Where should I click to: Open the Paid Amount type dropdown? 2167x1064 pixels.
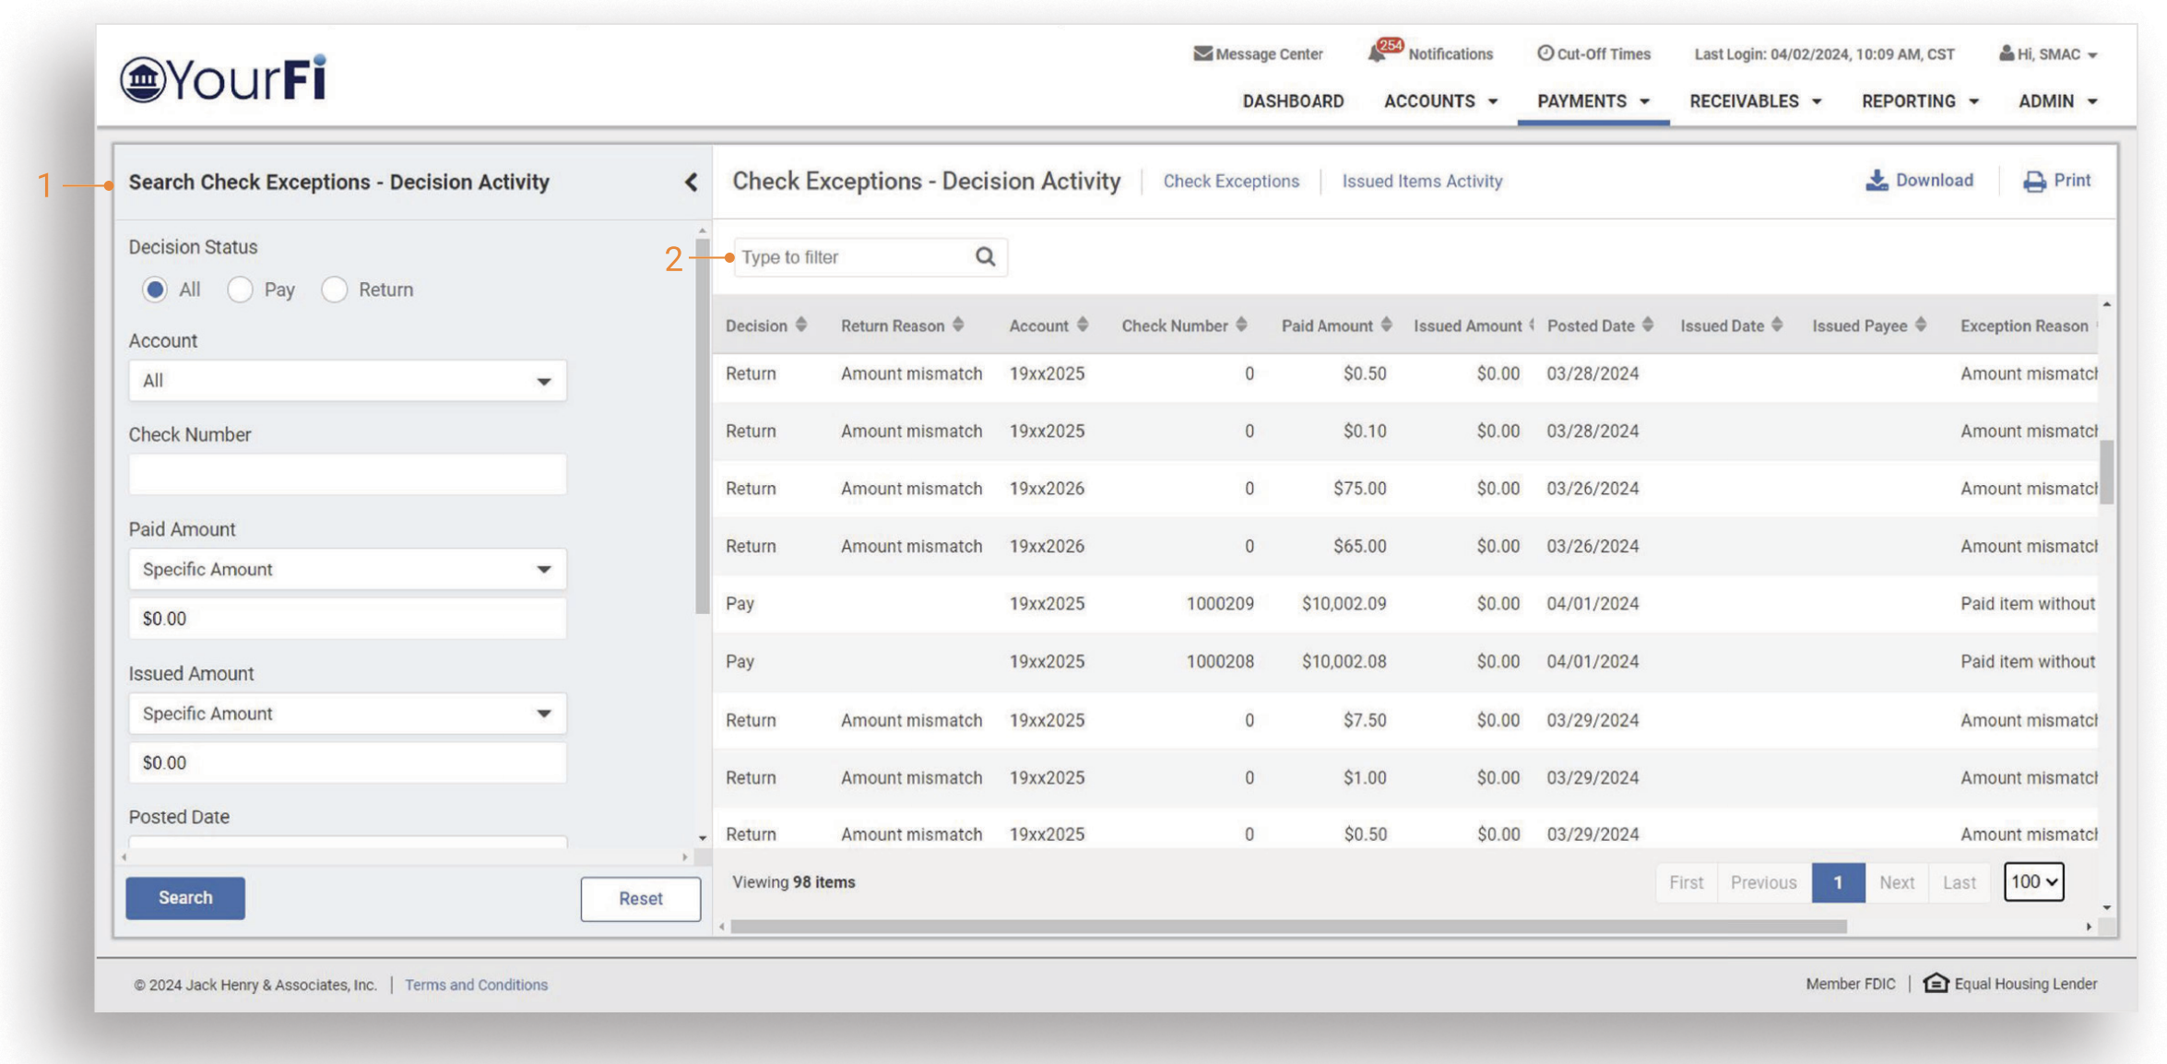347,570
